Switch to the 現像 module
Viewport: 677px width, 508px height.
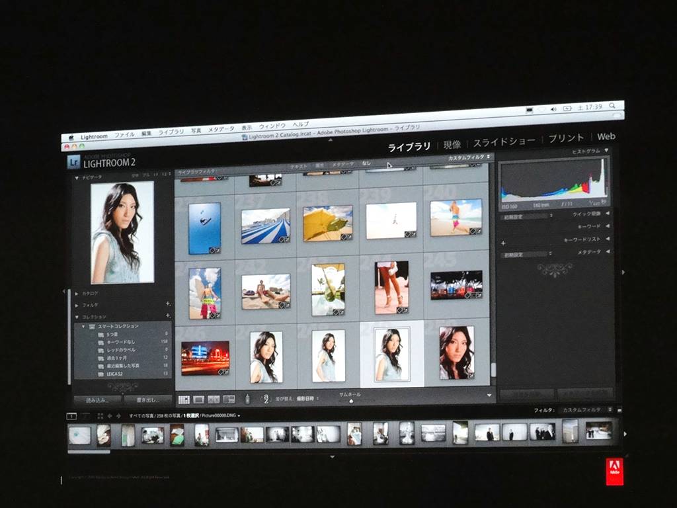point(452,144)
